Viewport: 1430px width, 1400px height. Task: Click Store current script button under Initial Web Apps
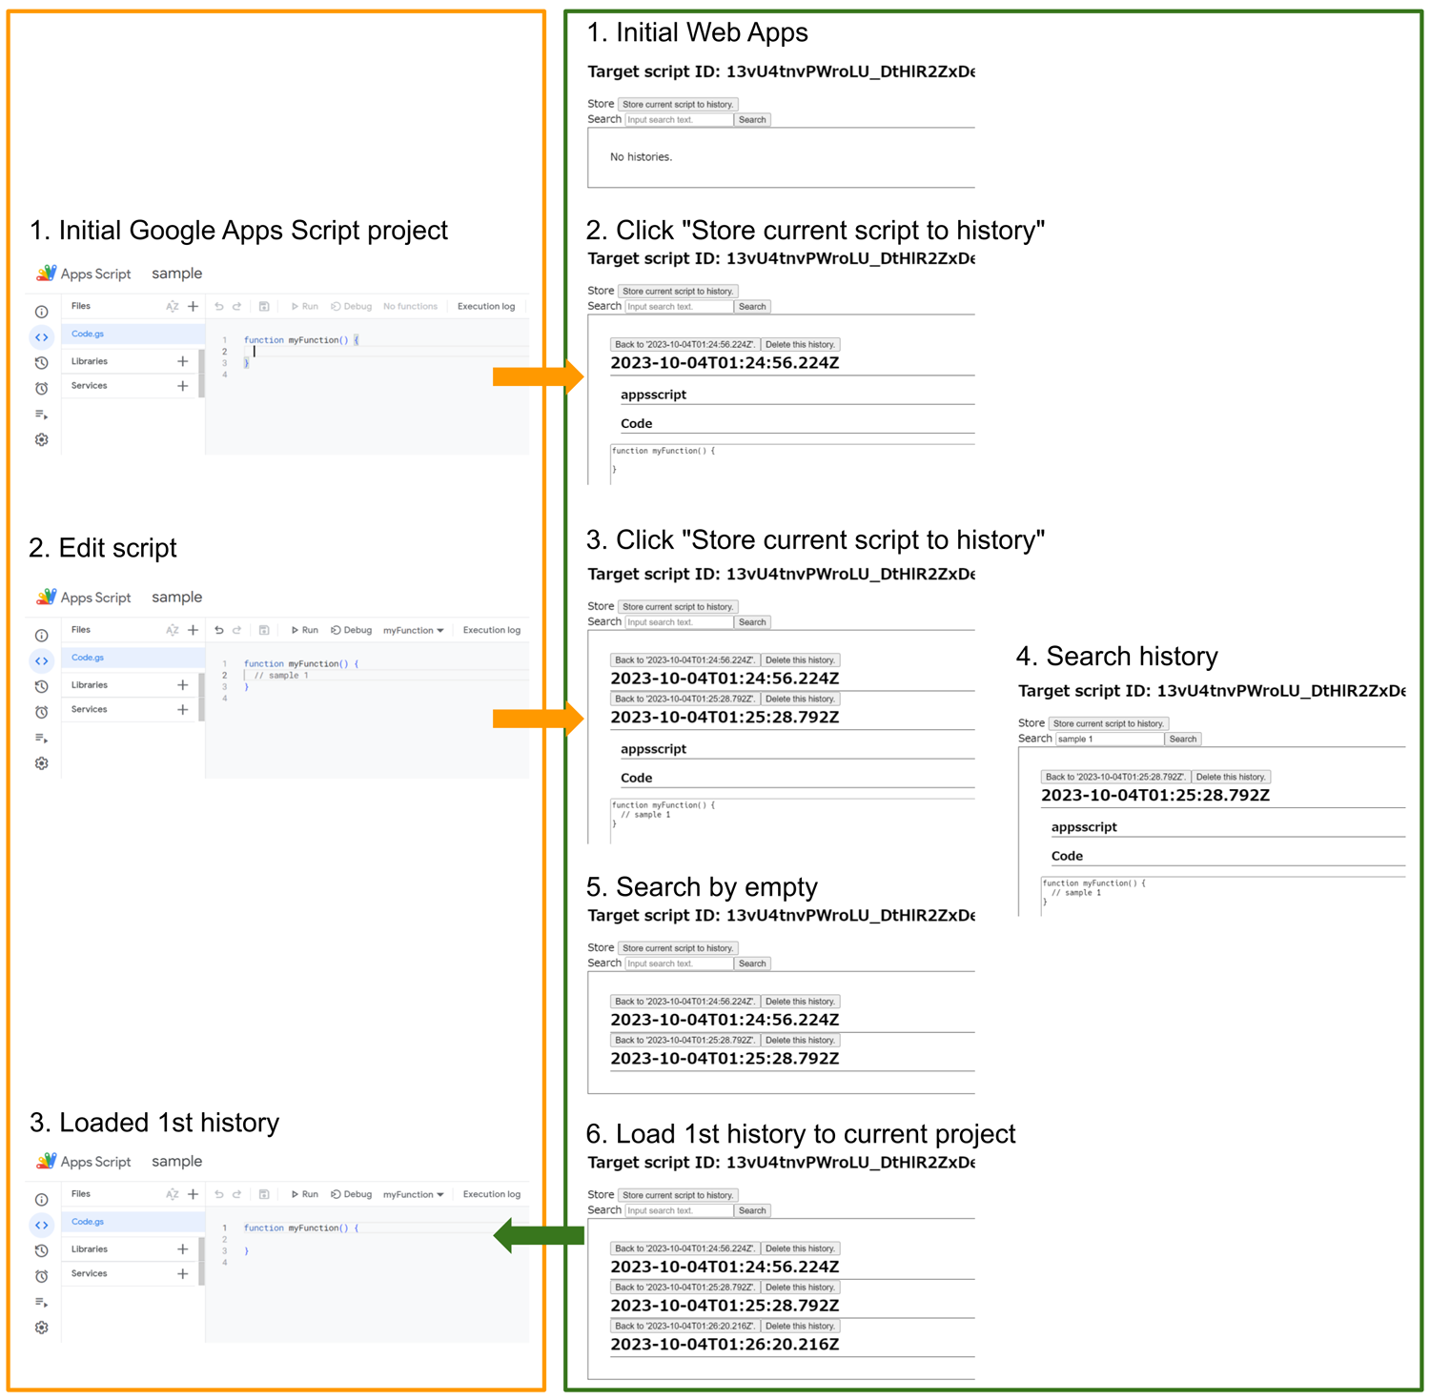click(x=678, y=104)
